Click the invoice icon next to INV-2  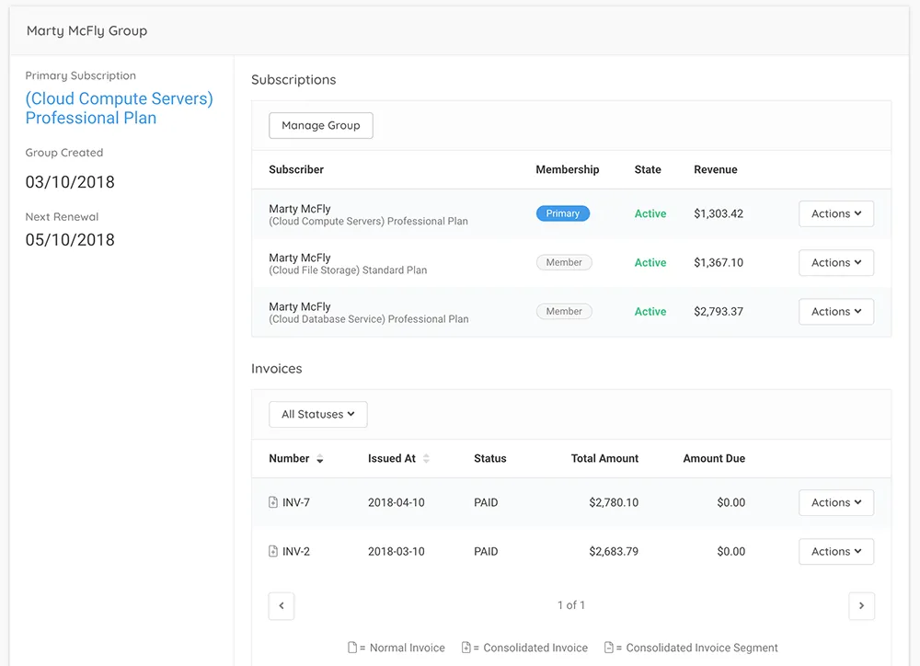pos(271,551)
